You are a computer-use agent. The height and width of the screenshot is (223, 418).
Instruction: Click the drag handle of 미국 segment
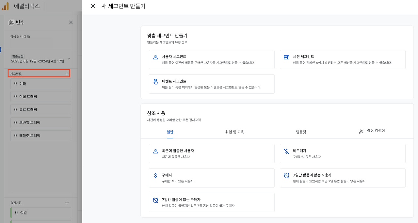coord(16,84)
